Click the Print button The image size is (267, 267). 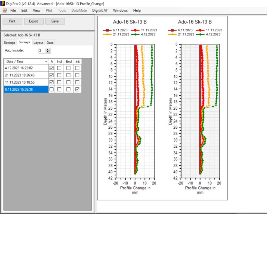click(x=12, y=21)
